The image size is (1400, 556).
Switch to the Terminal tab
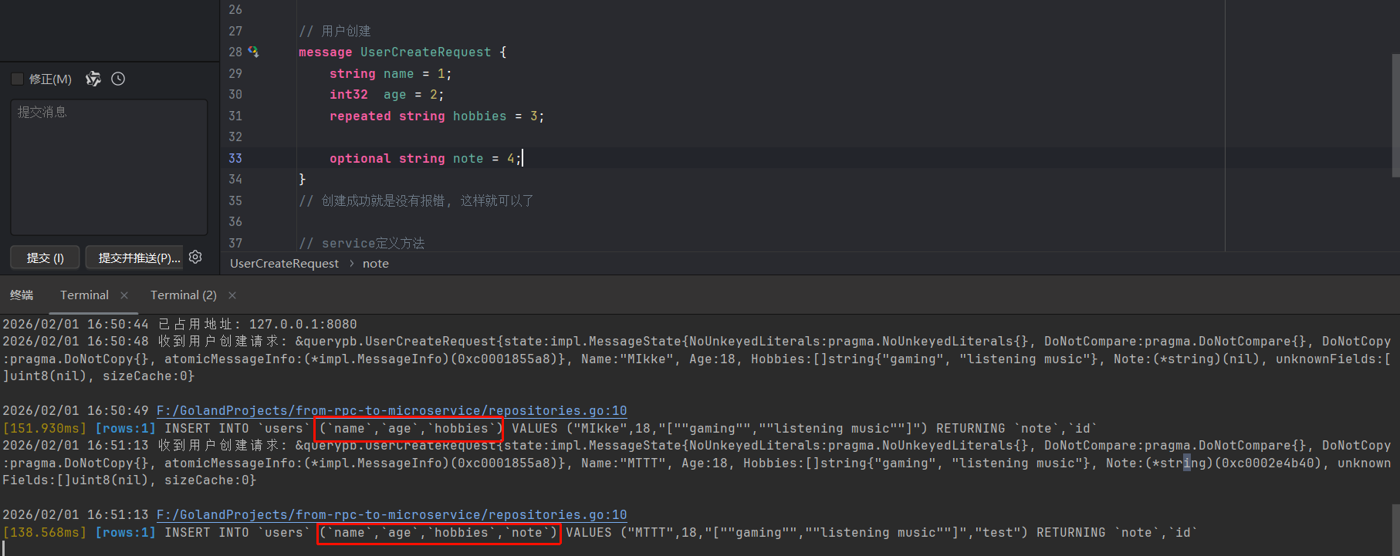pyautogui.click(x=84, y=295)
